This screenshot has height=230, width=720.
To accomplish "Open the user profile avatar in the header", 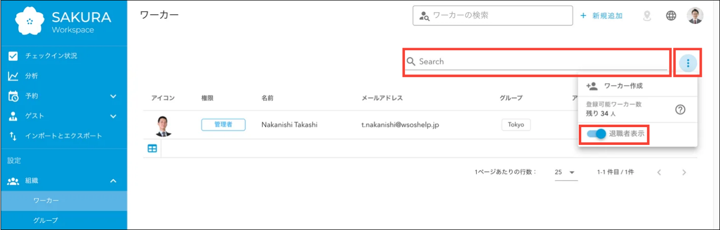I will [x=695, y=16].
